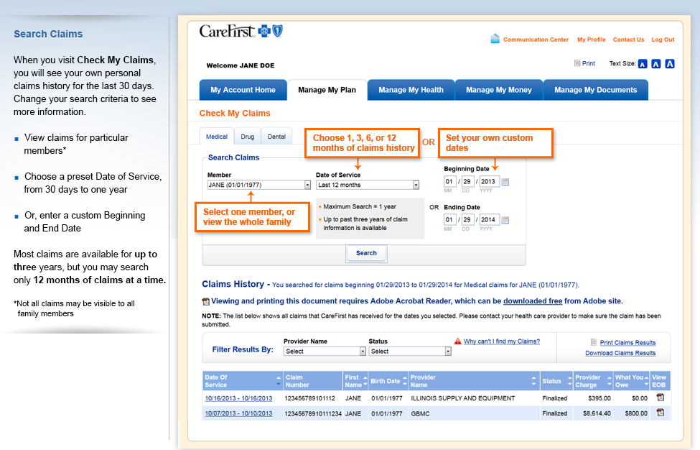Select the largest text size A icon

pos(670,64)
